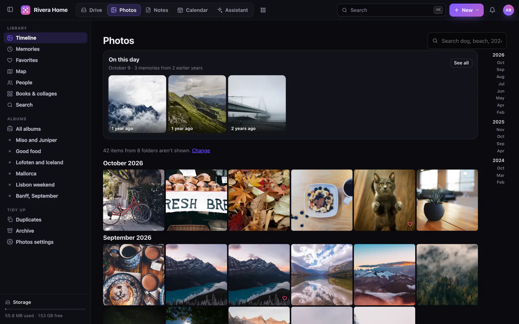Open the Fresh Bread photo thumbnail
This screenshot has width=519, height=324.
(x=197, y=200)
